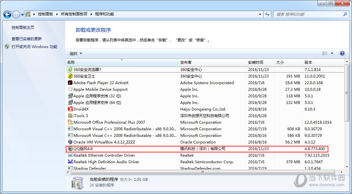Click the 360安全浏览器7 program icon
The image size is (352, 194).
pos(70,70)
